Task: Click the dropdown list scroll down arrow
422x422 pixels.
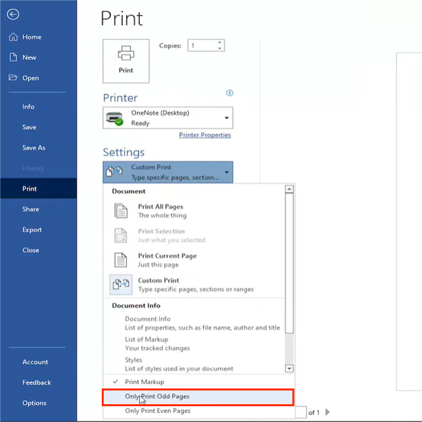Action: click(289, 369)
